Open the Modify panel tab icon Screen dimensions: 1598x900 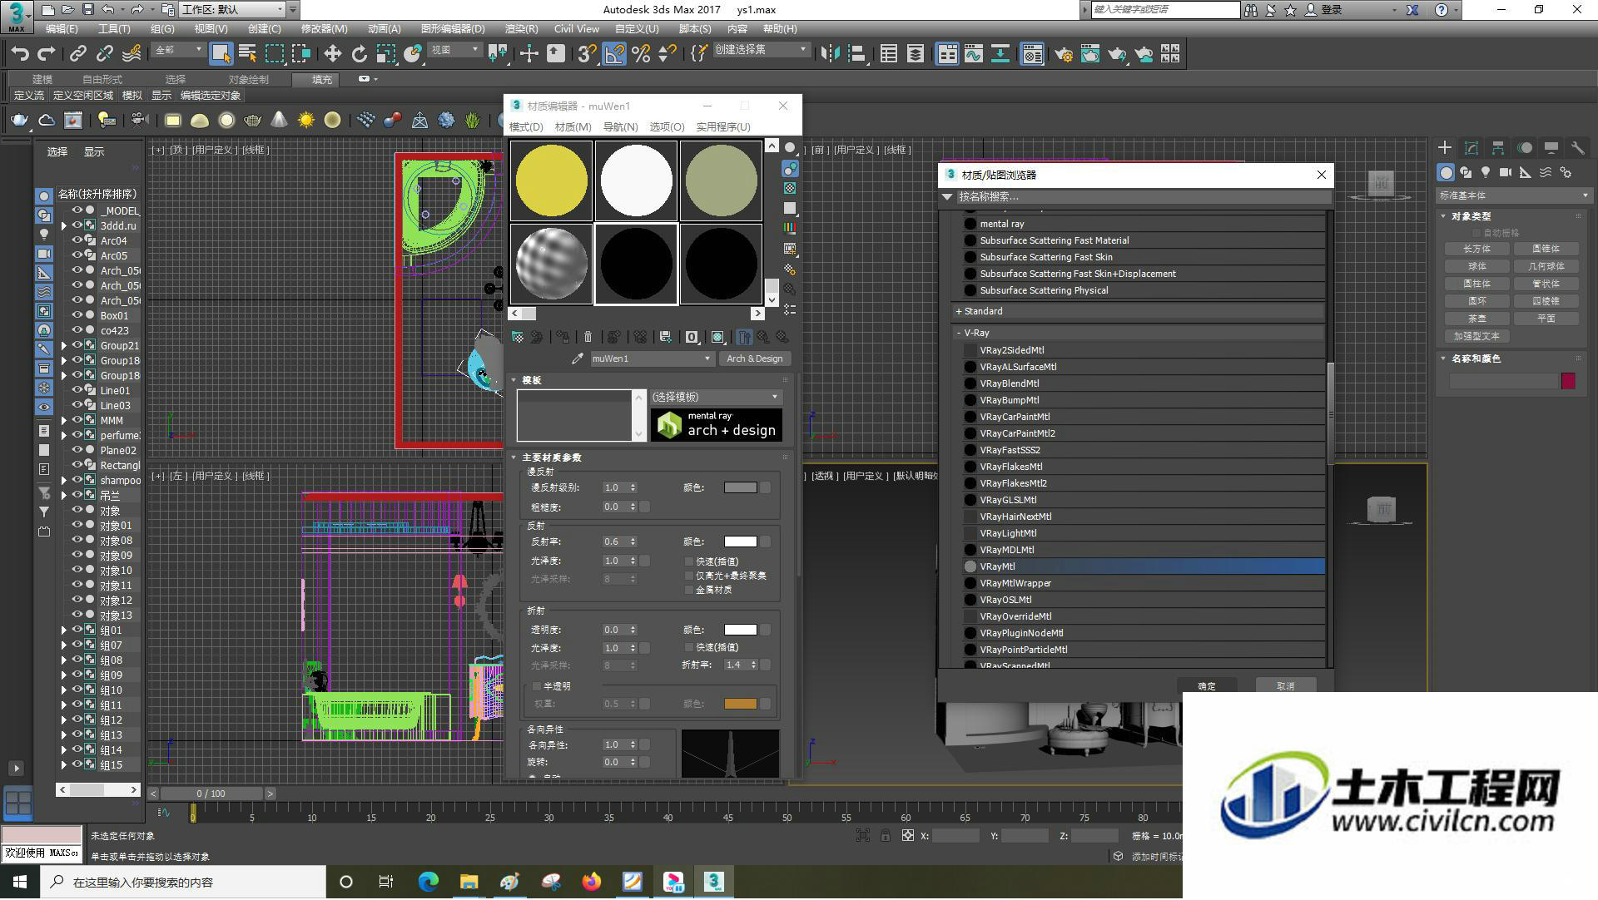pos(1471,148)
